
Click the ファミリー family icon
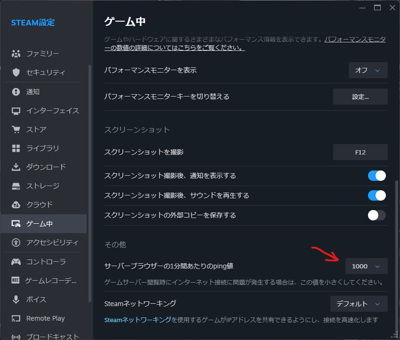[16, 54]
